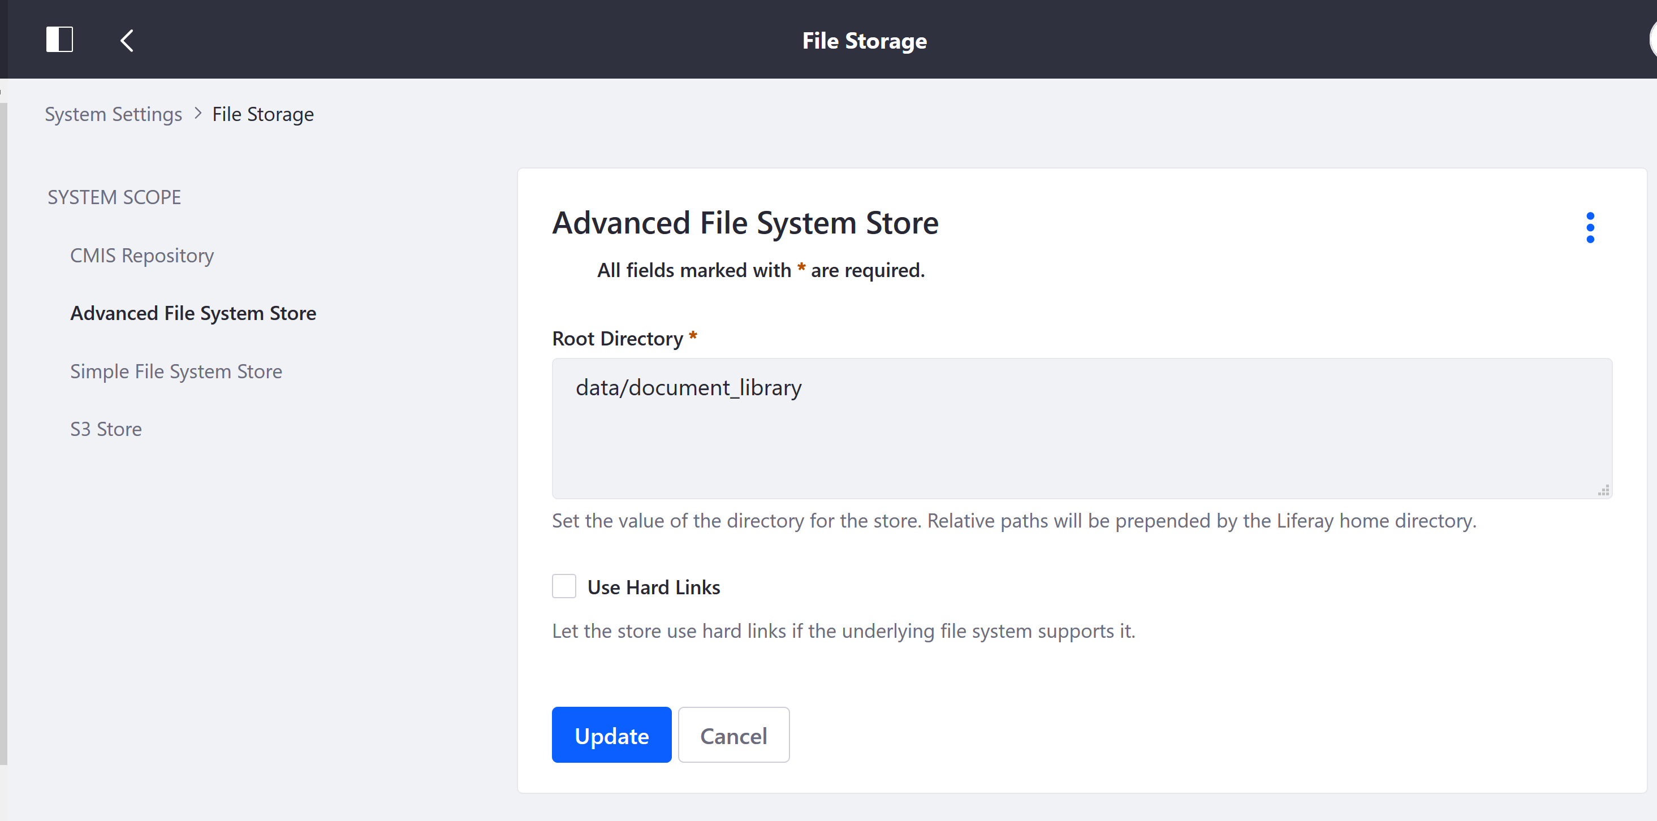
Task: Select Simple File System Store option
Action: 176,371
